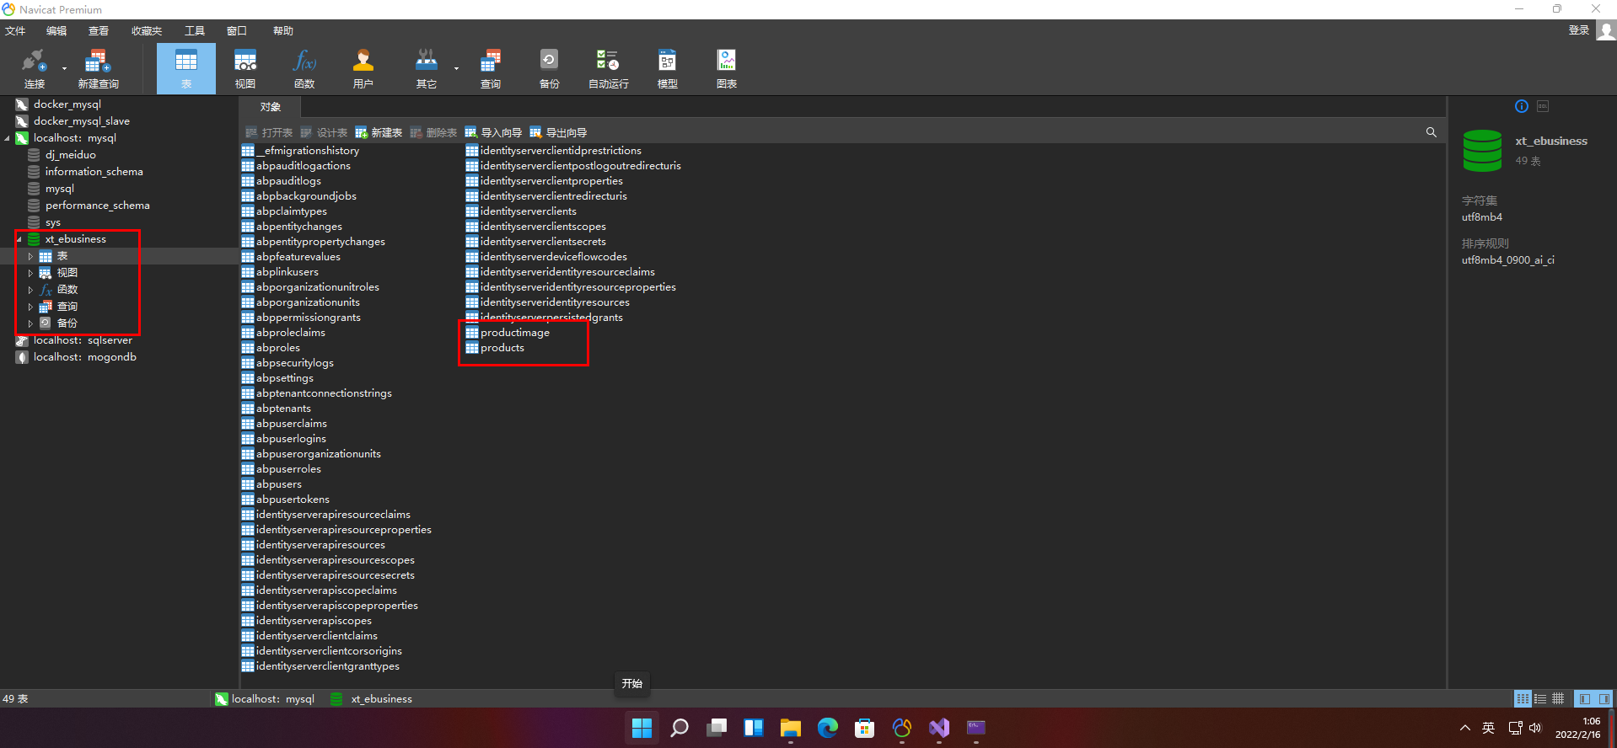Open taskbar search icon
Viewport: 1617px width, 748px height.
[x=680, y=728]
